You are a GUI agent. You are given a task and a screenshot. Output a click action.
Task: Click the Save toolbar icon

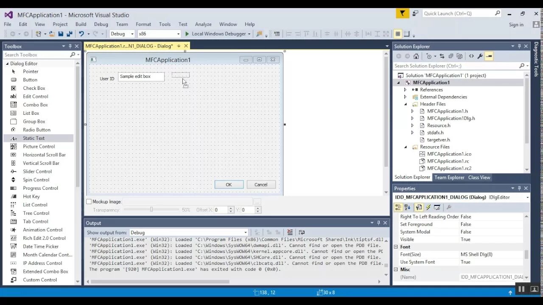(61, 34)
